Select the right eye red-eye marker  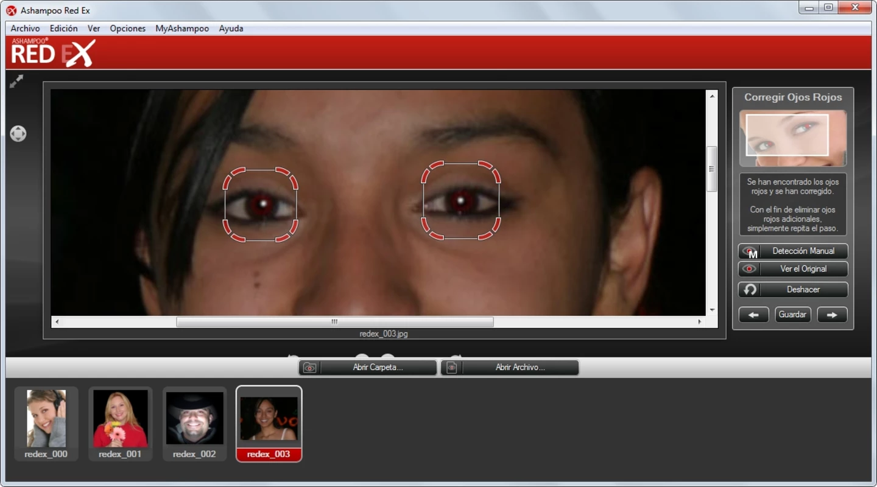coord(461,200)
